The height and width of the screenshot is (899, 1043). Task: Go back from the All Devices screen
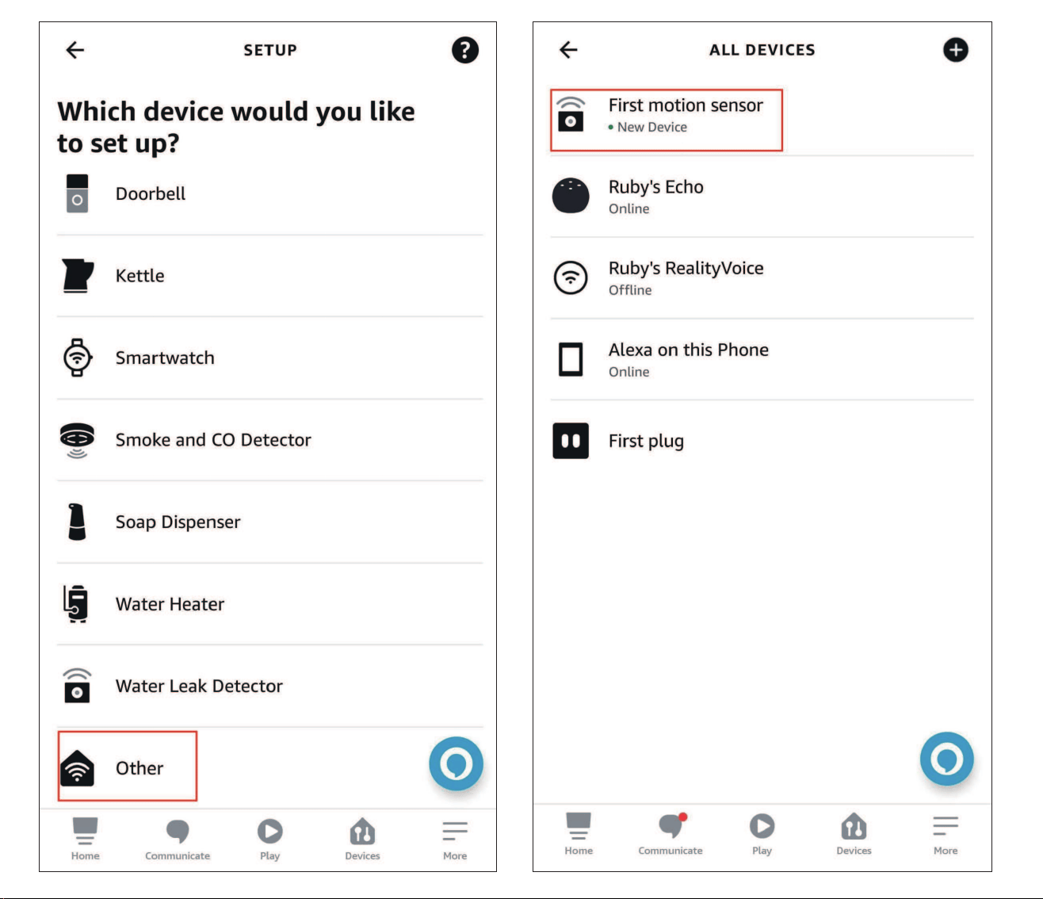(x=568, y=50)
